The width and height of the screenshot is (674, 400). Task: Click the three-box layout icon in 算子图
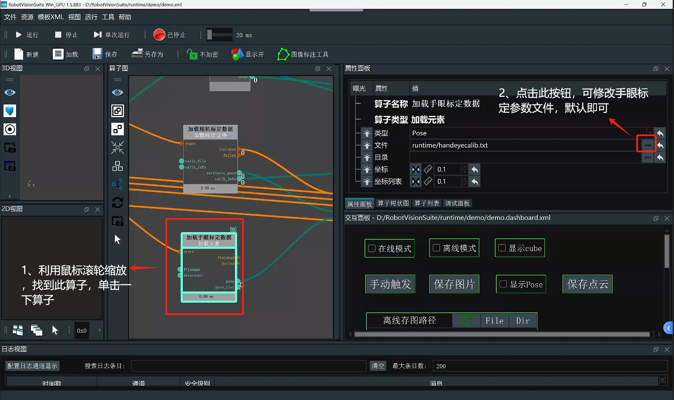(117, 166)
